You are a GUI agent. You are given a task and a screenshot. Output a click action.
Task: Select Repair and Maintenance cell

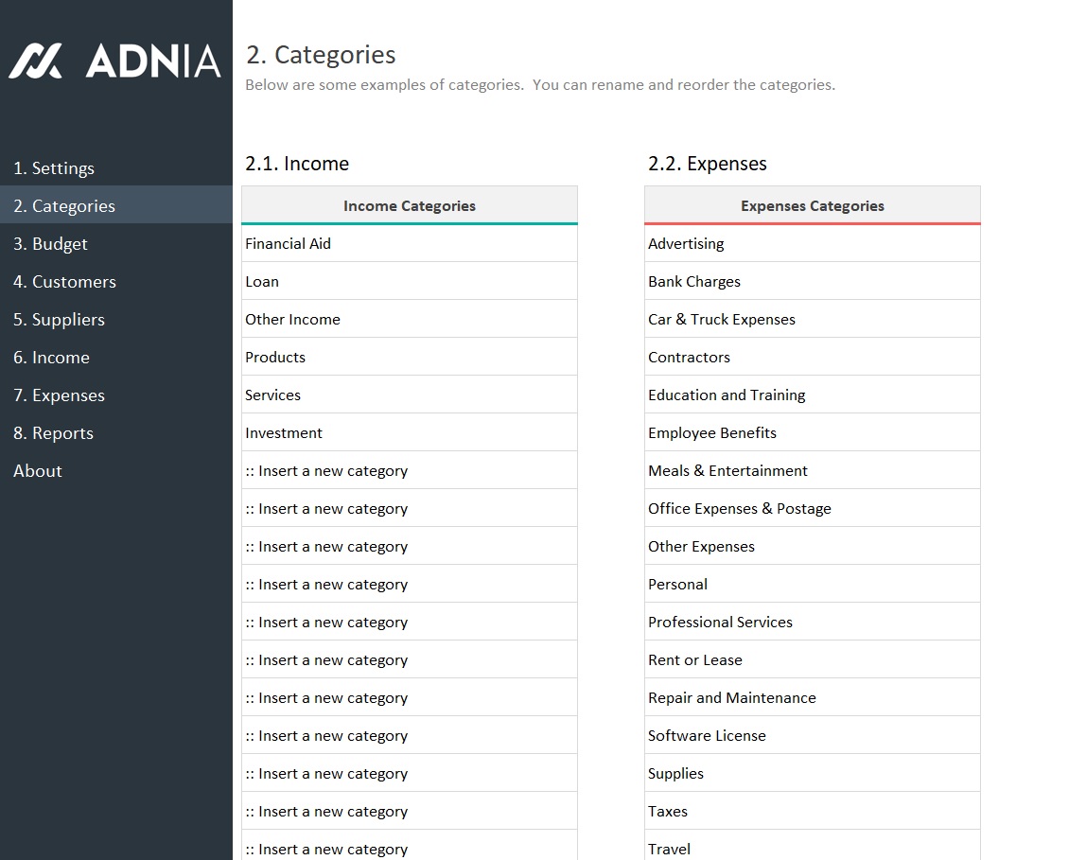pos(813,698)
